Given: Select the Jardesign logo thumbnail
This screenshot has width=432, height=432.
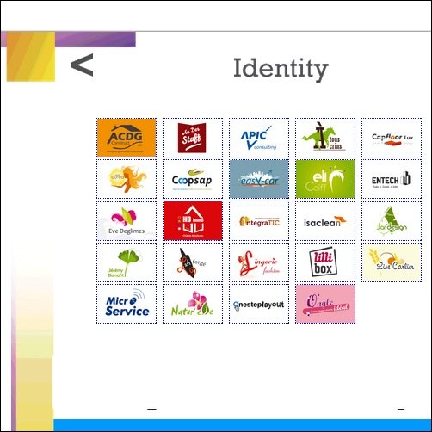Looking at the screenshot, I should 392,220.
